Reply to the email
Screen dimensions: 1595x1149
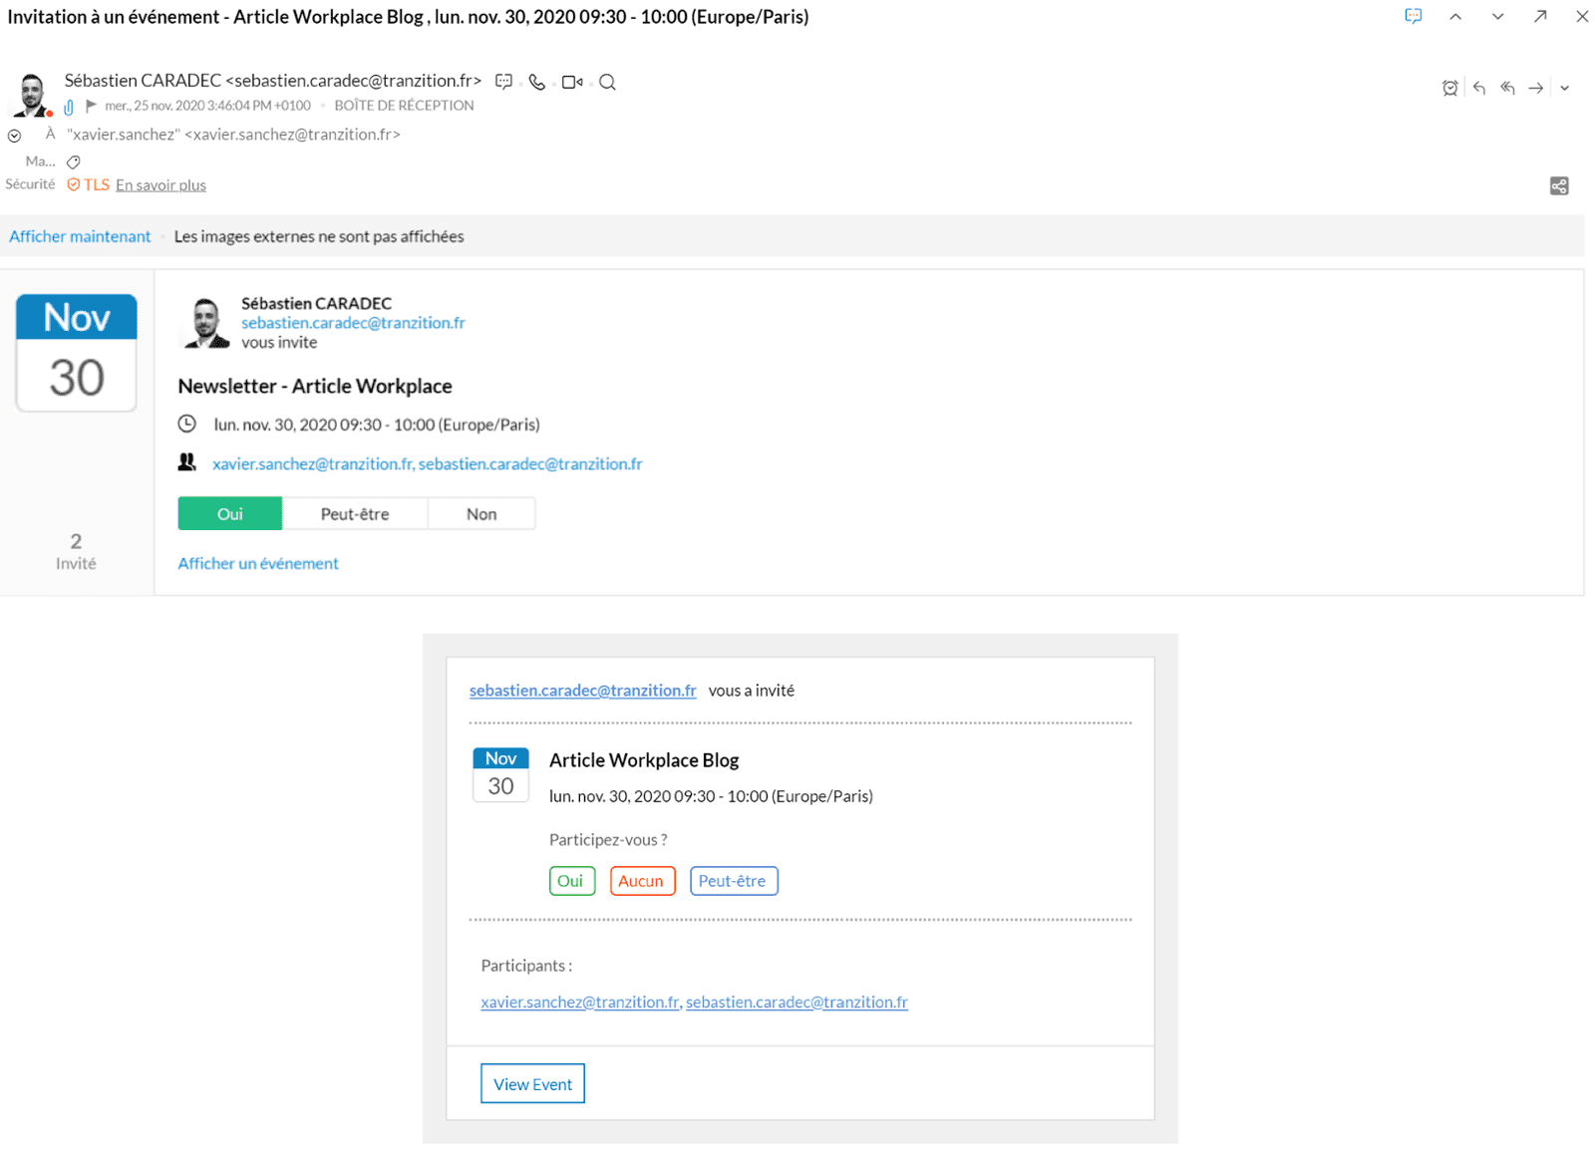click(x=1479, y=88)
